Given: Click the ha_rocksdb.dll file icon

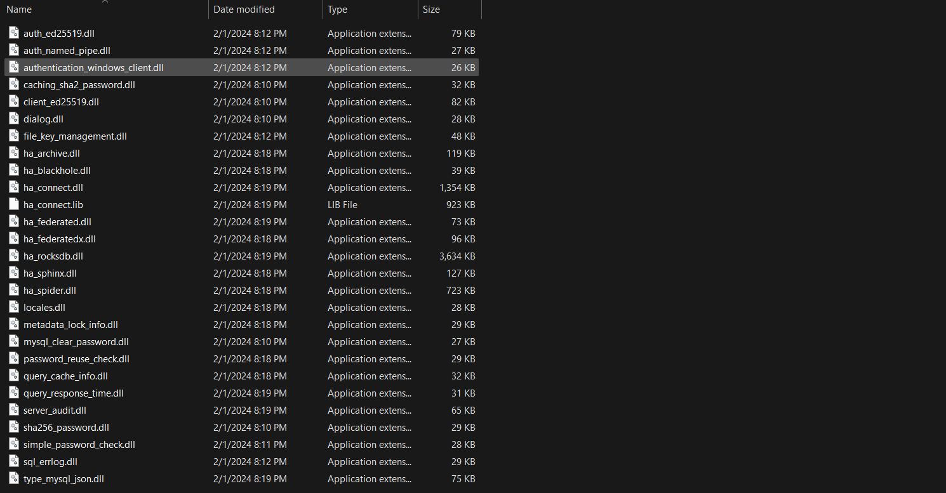Looking at the screenshot, I should (14, 256).
